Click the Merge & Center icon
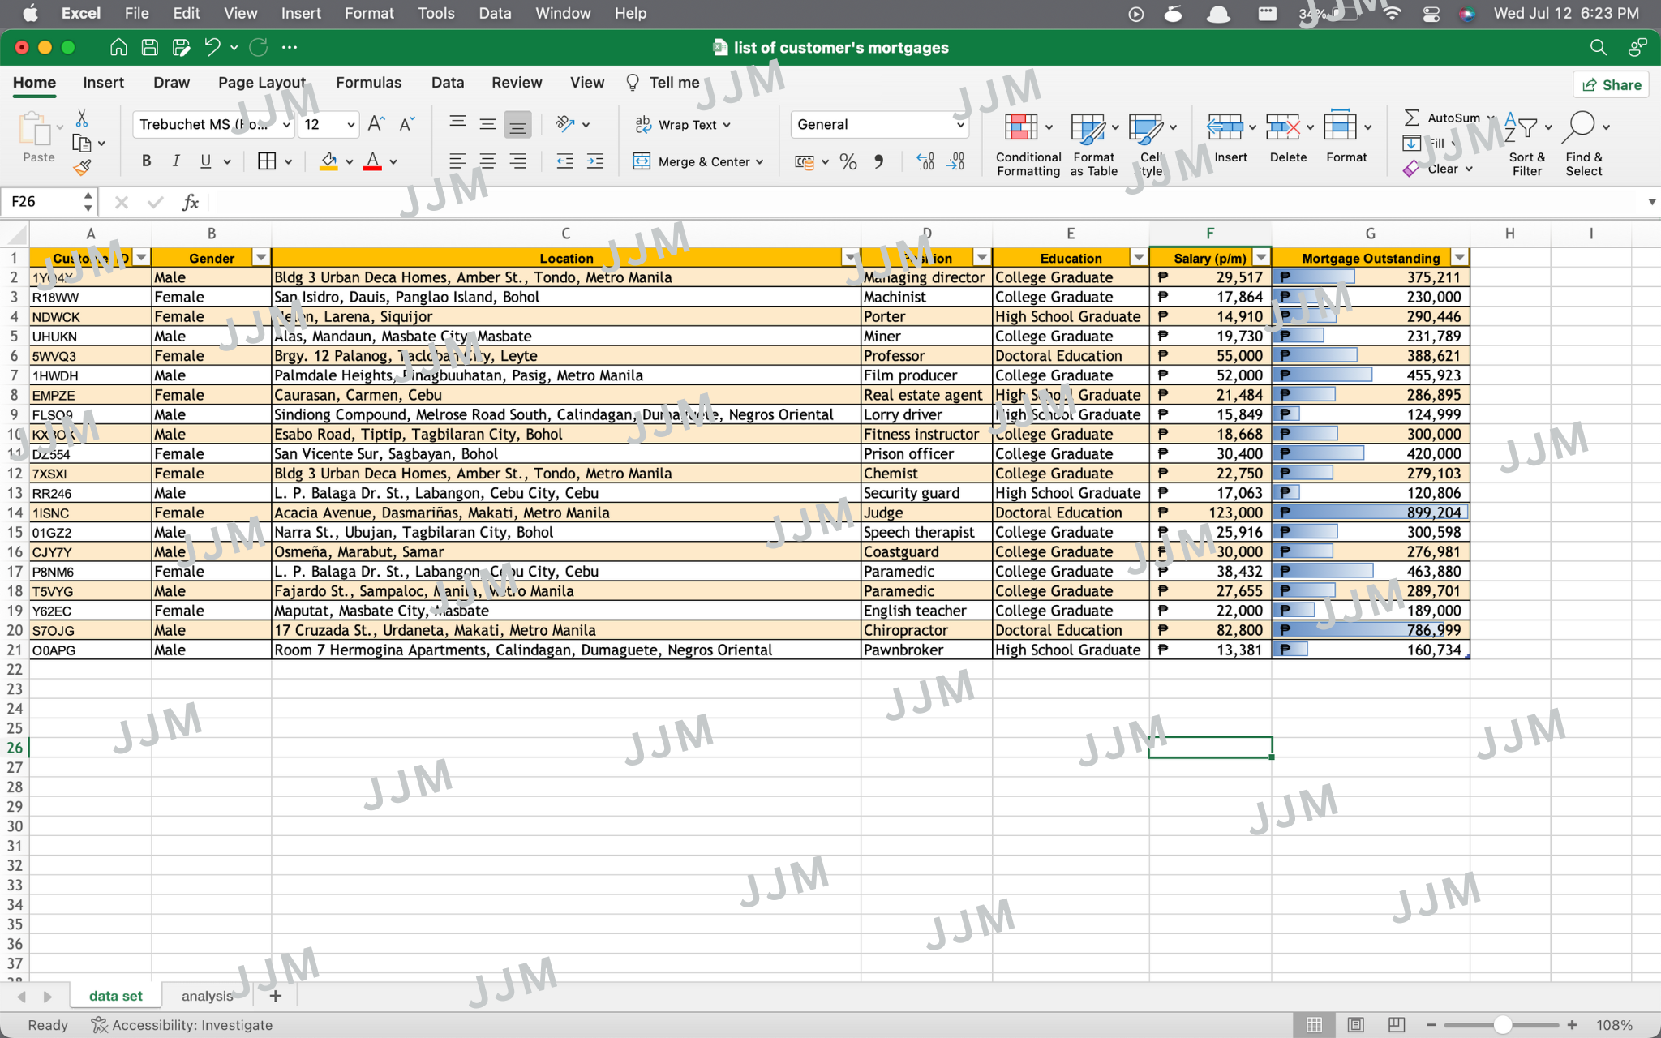1661x1038 pixels. [x=642, y=161]
